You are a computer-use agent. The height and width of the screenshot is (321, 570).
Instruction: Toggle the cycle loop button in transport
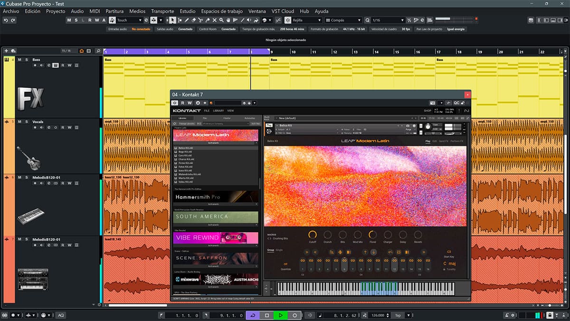[253, 315]
